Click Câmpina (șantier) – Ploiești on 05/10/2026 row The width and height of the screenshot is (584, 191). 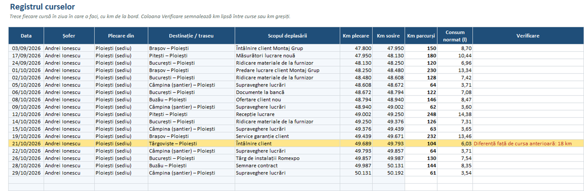pos(191,85)
